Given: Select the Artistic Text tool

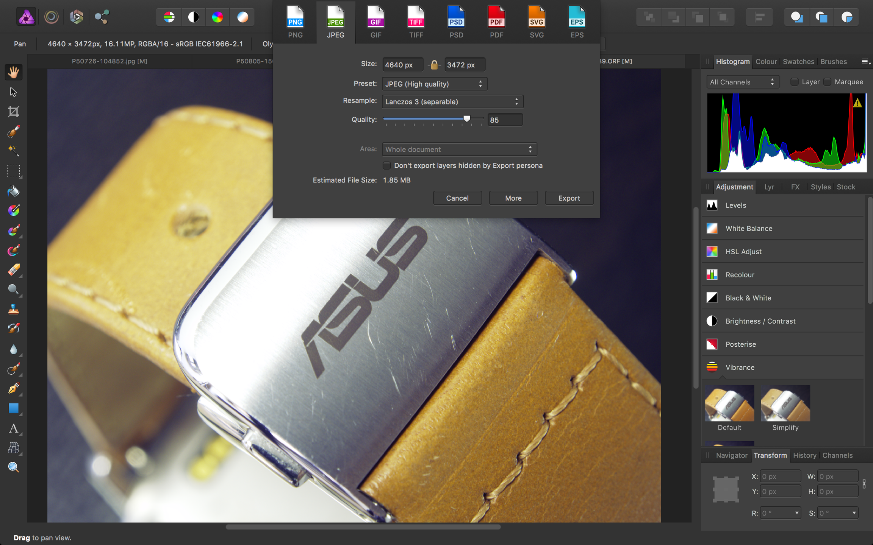Looking at the screenshot, I should point(14,428).
